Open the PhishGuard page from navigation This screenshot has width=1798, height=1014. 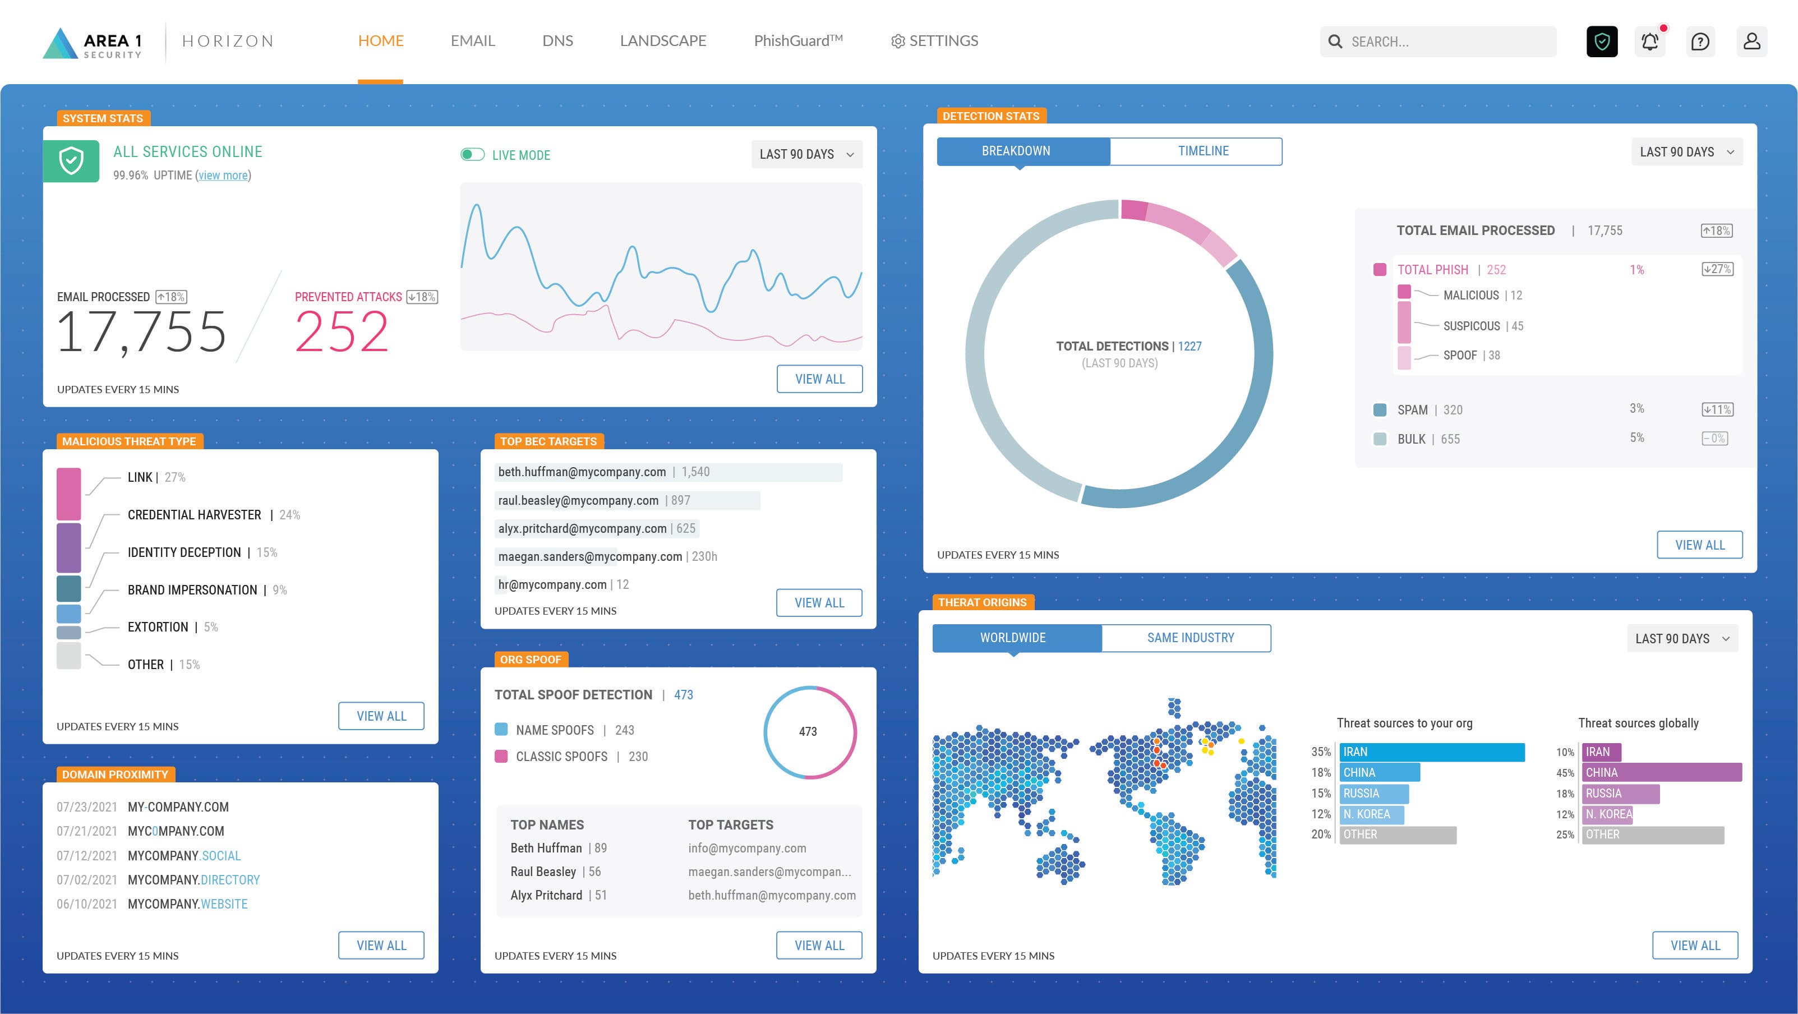point(799,40)
